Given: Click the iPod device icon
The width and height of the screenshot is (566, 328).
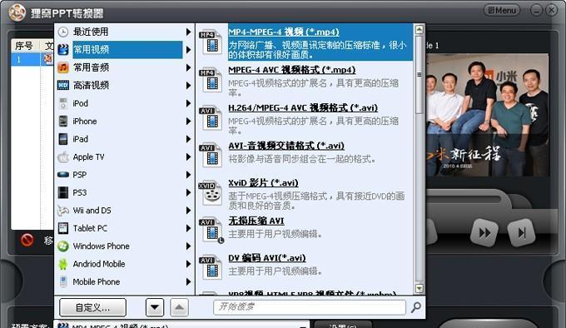Looking at the screenshot, I should pyautogui.click(x=63, y=103).
